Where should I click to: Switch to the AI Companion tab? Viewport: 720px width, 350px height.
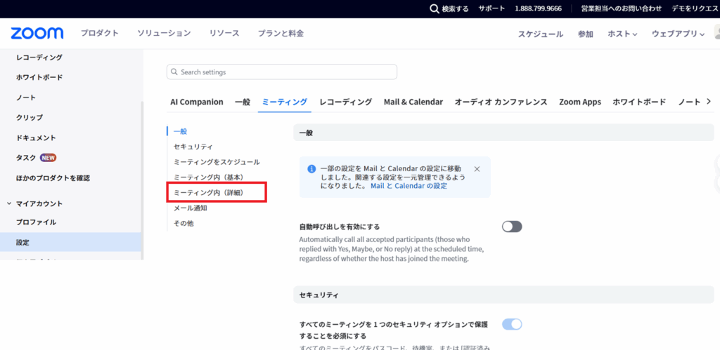[x=197, y=102]
